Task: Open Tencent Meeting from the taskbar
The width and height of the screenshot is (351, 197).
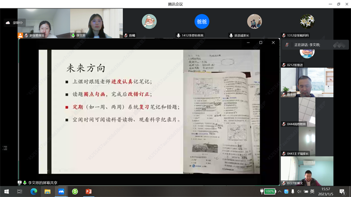Action: pyautogui.click(x=61, y=191)
